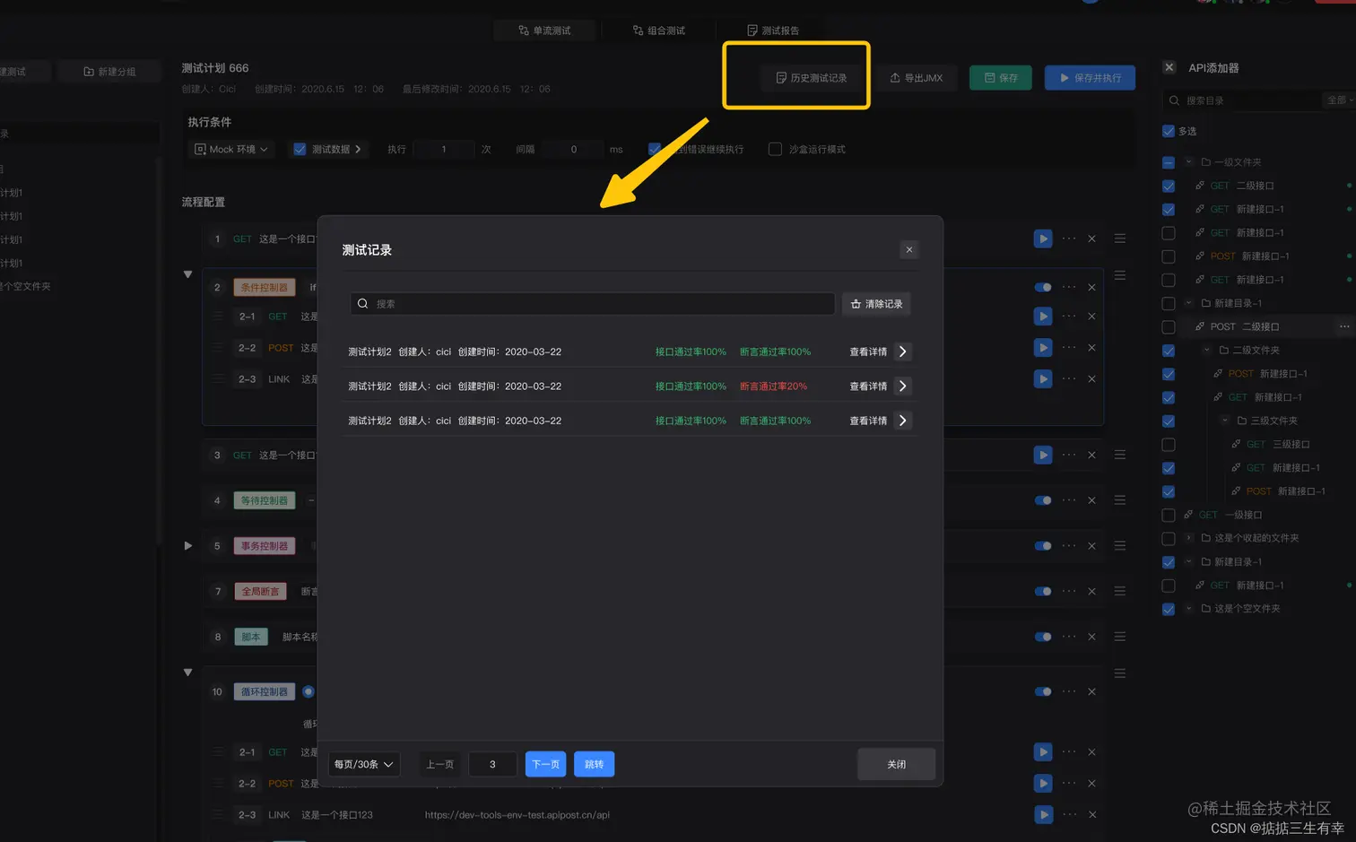This screenshot has width=1356, height=842.
Task: Click the 跳转 button
Action: (x=594, y=764)
